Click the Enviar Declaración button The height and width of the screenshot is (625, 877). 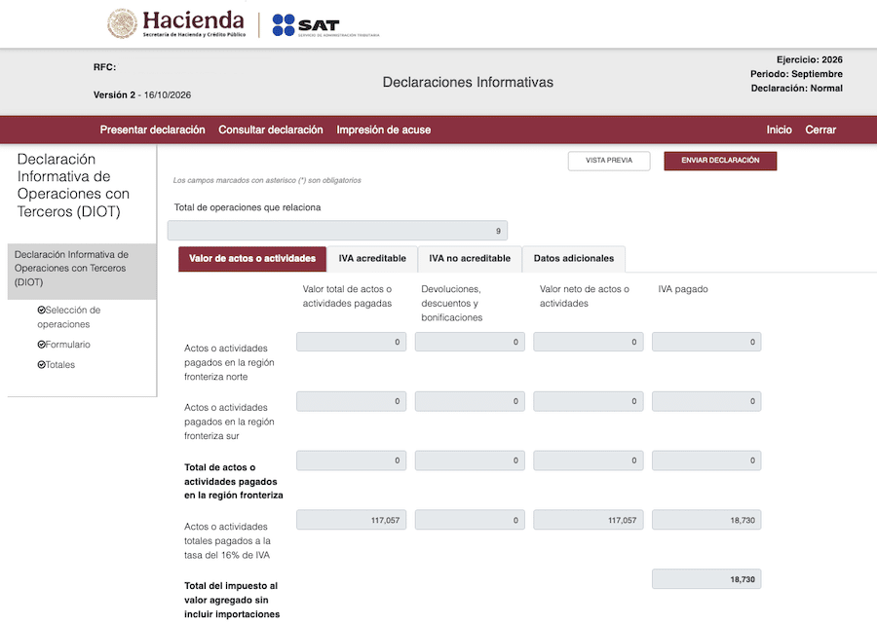pos(720,161)
